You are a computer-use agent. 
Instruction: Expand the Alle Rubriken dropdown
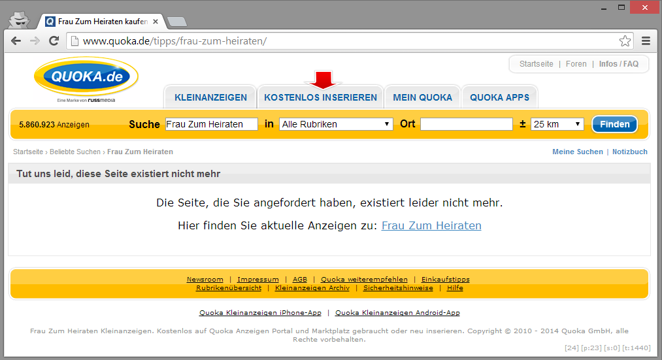[x=336, y=124]
